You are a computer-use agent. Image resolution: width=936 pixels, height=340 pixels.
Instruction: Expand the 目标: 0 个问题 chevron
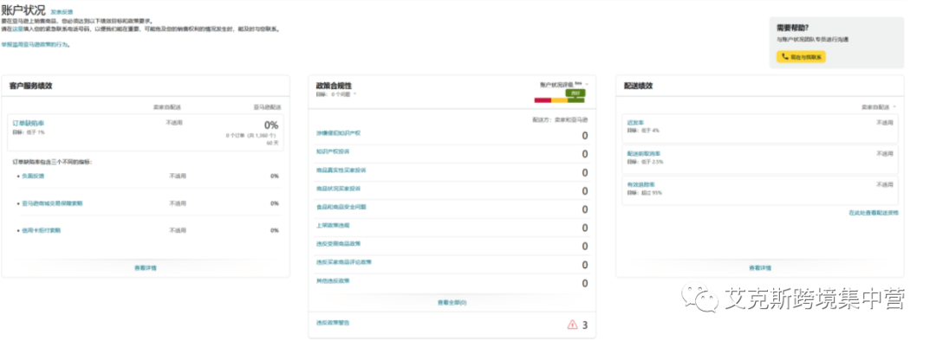click(x=355, y=93)
